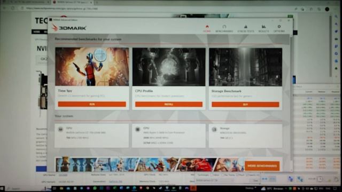Viewport: 342px width, 192px height.
Task: Click the 3DMark logo
Action: (69, 28)
